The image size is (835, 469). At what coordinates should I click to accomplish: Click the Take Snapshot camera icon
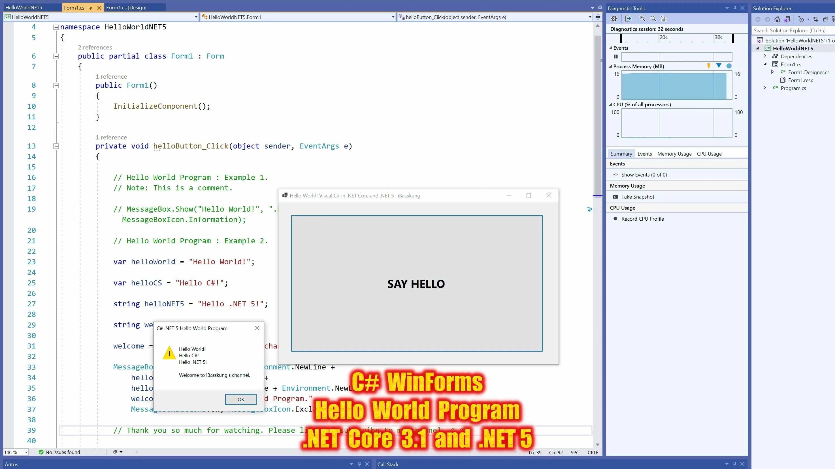[x=615, y=197]
